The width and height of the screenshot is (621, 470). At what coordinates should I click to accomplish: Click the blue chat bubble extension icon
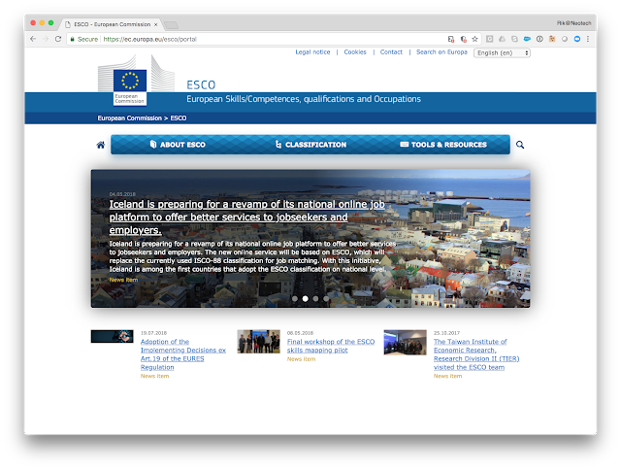[x=577, y=39]
